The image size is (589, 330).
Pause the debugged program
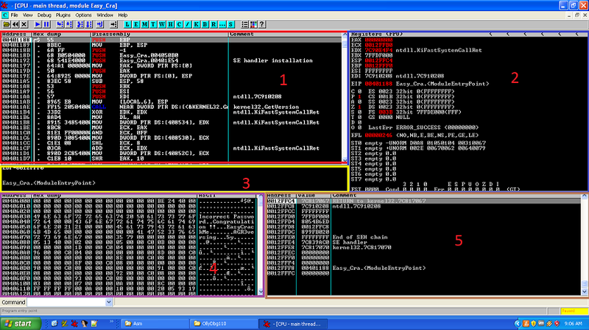point(46,24)
